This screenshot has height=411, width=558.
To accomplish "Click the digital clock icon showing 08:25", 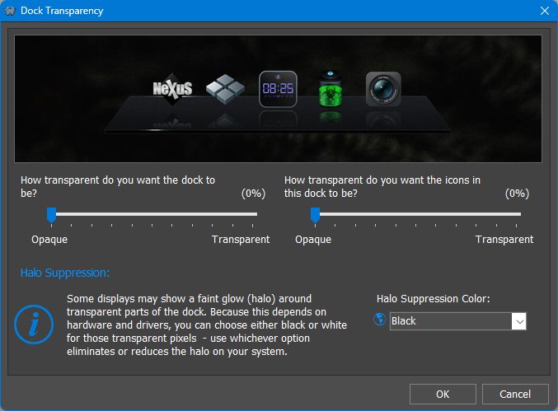I will pos(278,89).
